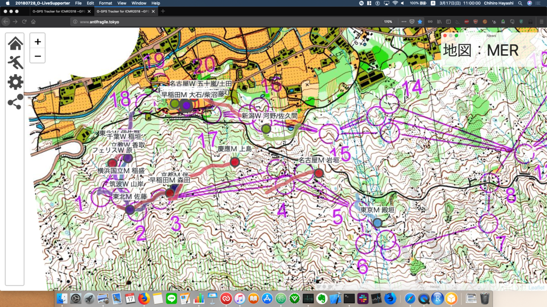
Task: Open the Firefox hamburger menu
Action: (541, 21)
